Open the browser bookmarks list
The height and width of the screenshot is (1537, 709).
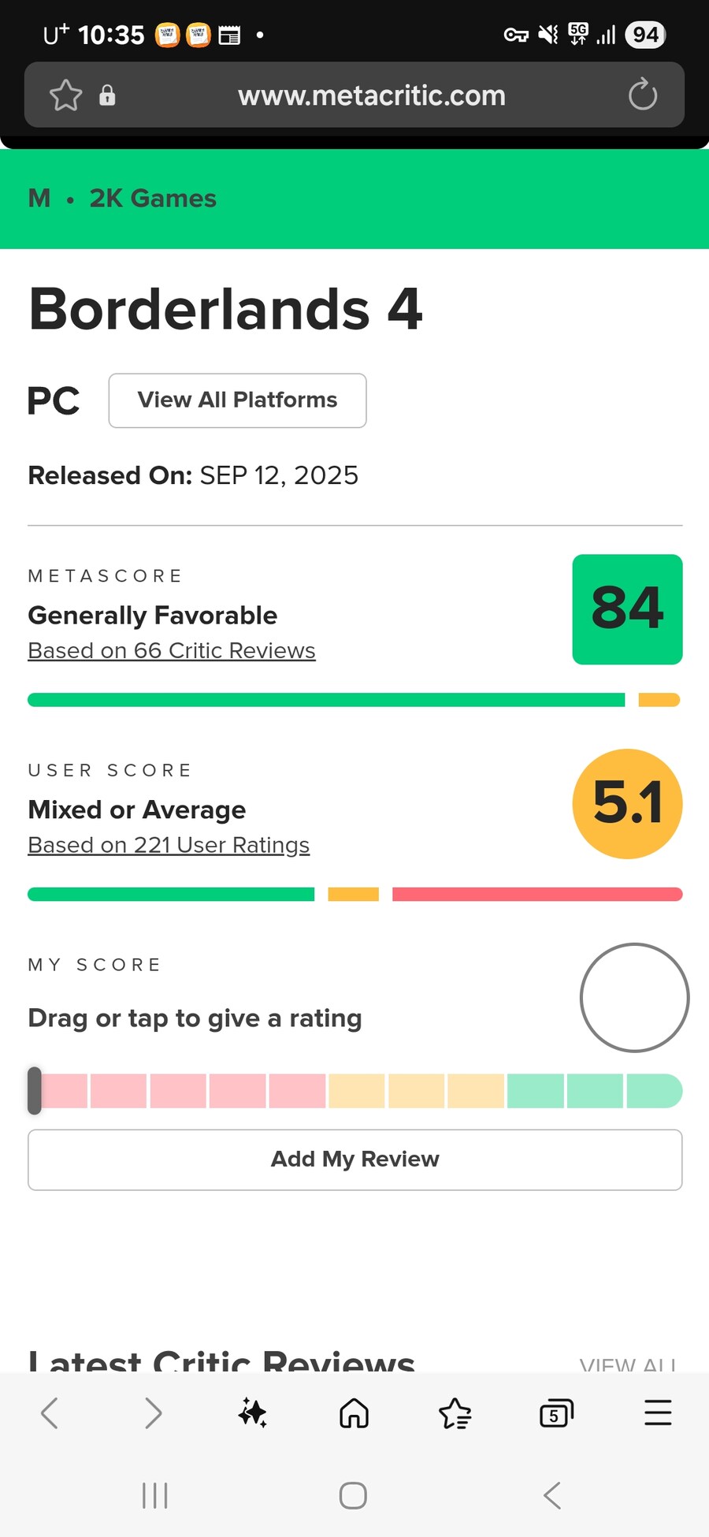[x=455, y=1413]
